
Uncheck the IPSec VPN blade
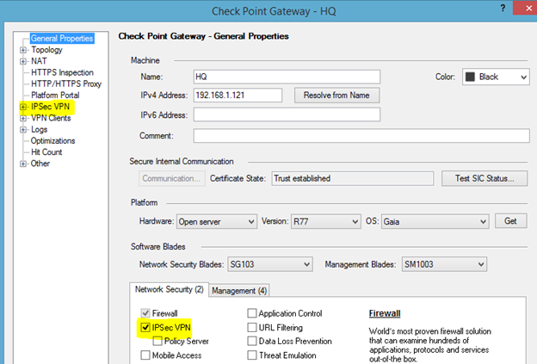[x=145, y=327]
